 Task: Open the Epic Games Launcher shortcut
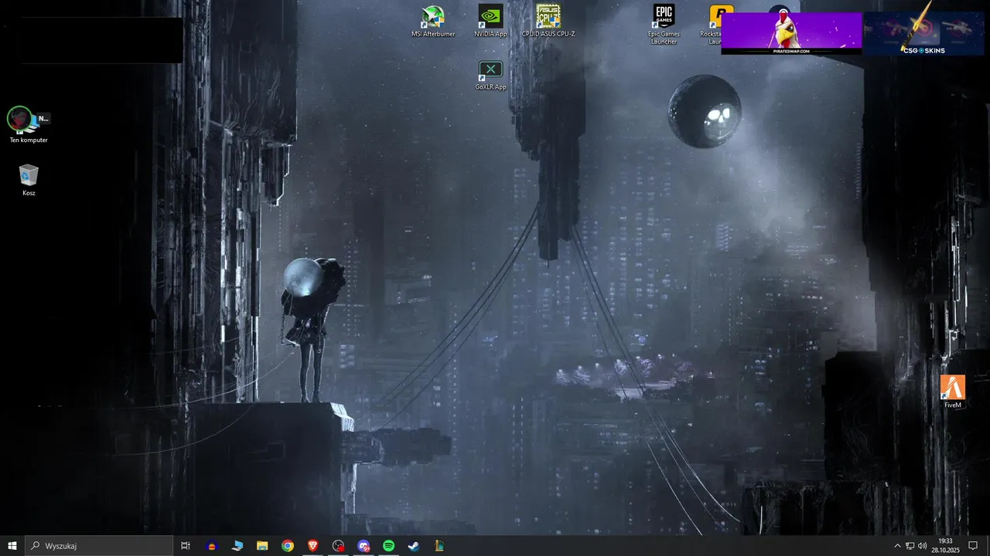click(x=664, y=25)
